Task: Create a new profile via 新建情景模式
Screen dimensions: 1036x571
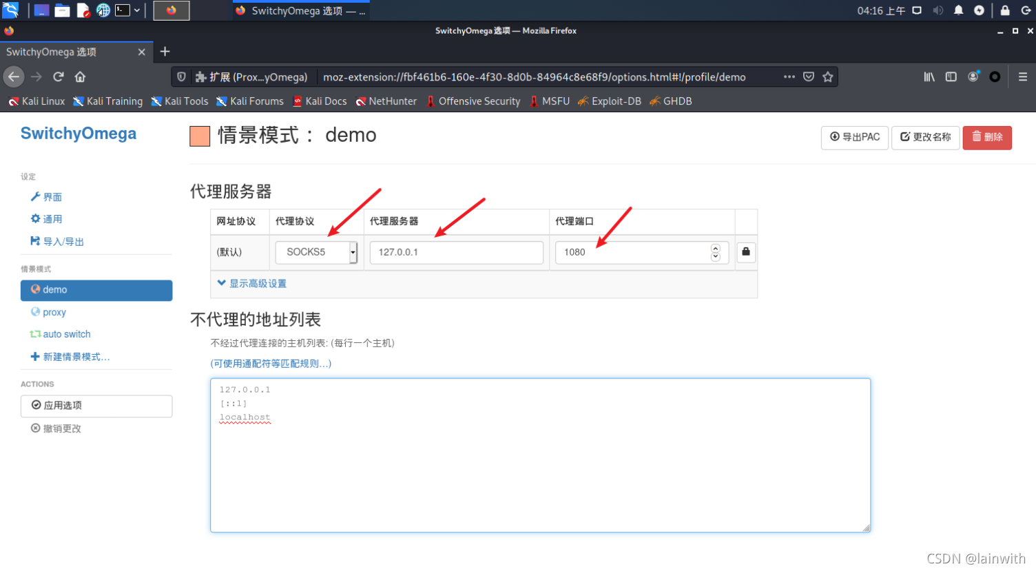Action: pyautogui.click(x=70, y=357)
